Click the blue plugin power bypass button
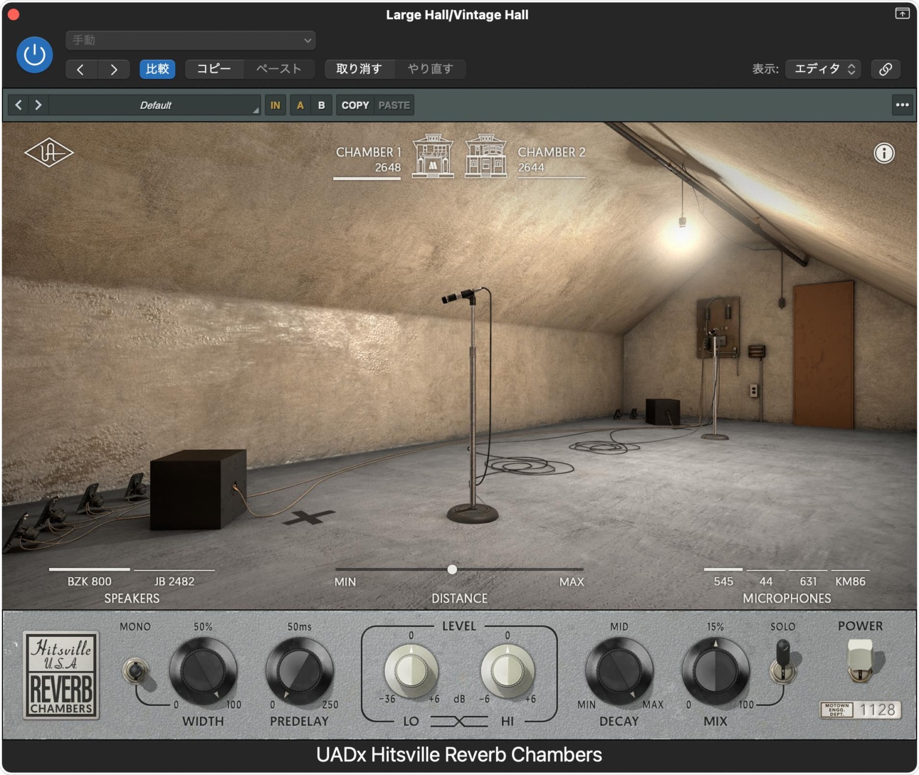The width and height of the screenshot is (919, 775). pos(34,55)
